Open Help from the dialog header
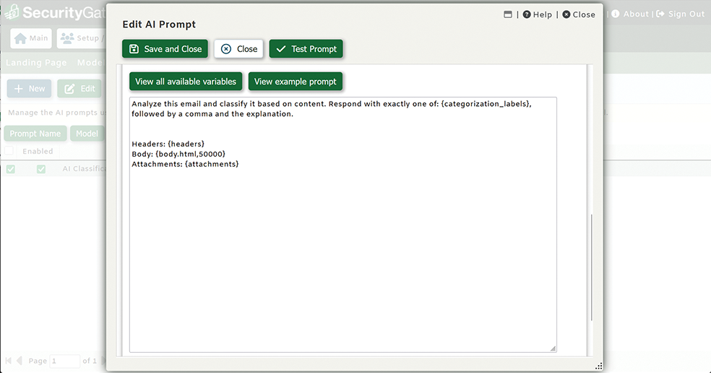This screenshot has width=711, height=373. (537, 14)
